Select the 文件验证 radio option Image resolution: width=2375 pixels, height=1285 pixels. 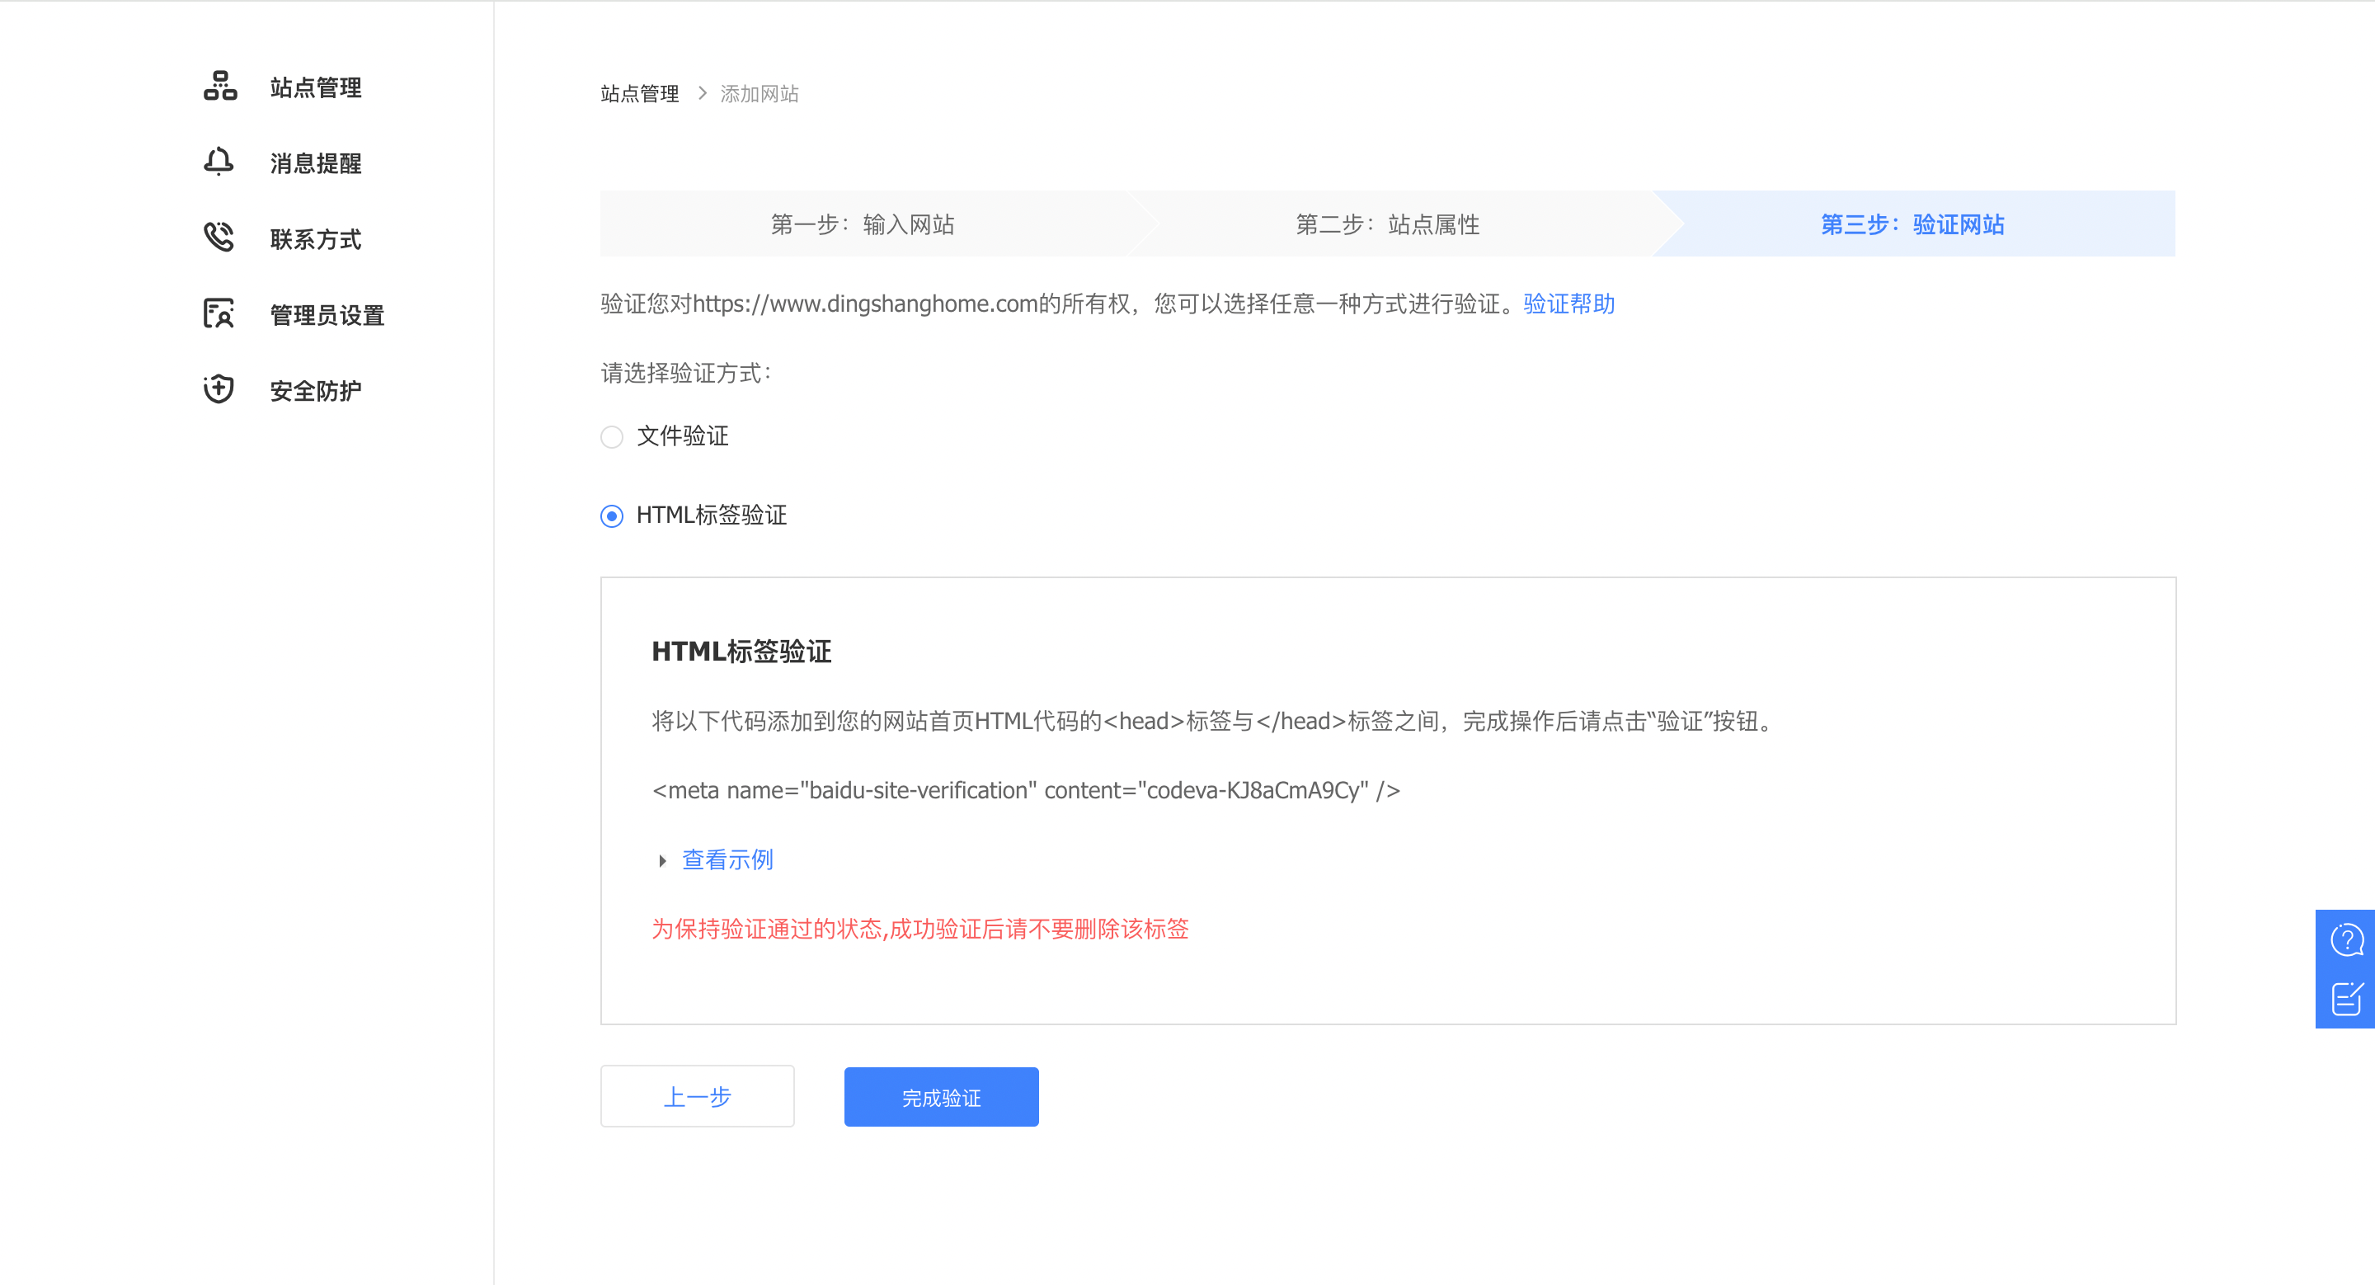coord(611,437)
